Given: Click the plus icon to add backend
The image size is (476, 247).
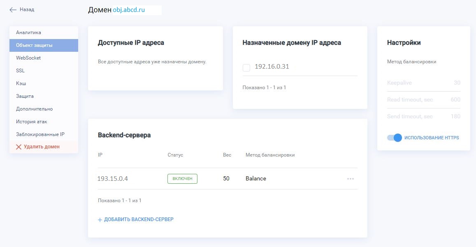Looking at the screenshot, I should (x=100, y=220).
